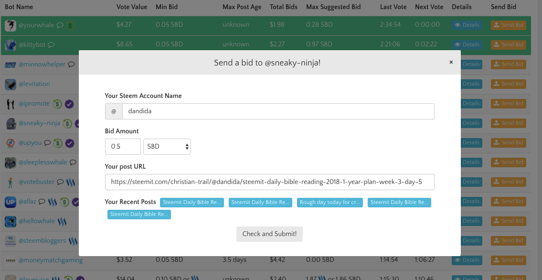Screen dimensions: 542x280
Task: Click @moneymatchgaming vote value $3.52
Action: point(125,259)
